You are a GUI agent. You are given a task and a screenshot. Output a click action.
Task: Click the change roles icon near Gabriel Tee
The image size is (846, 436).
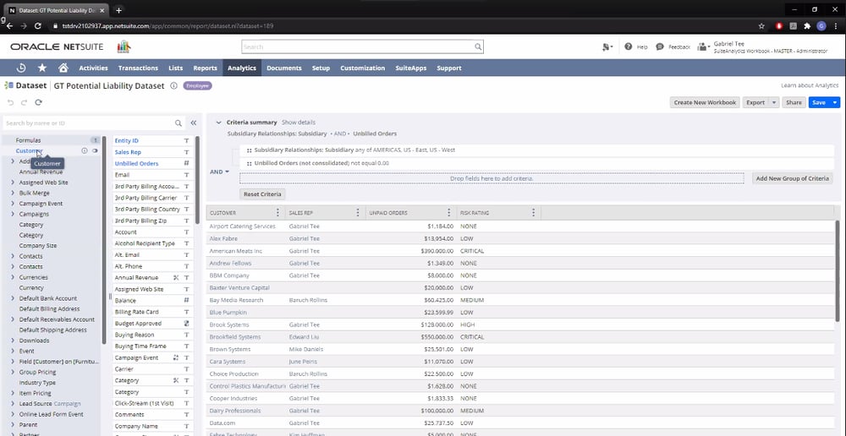point(703,46)
